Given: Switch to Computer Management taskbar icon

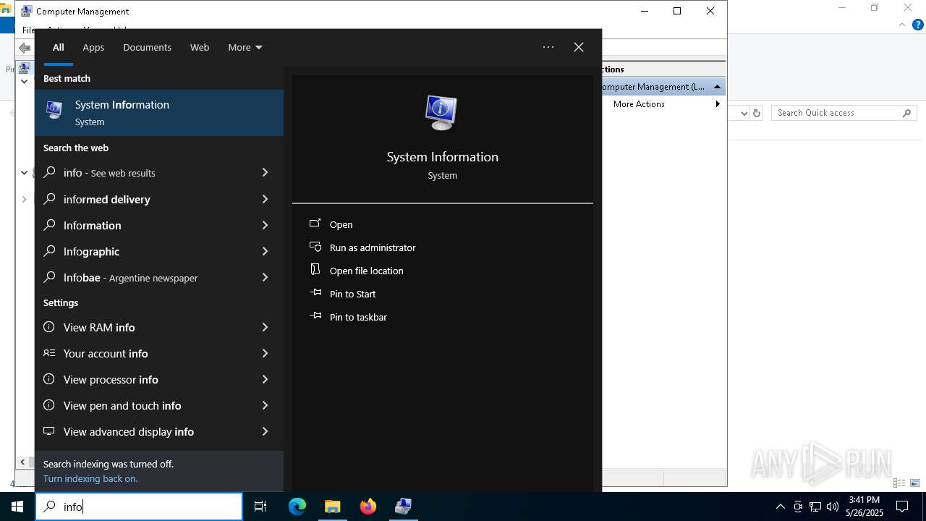Looking at the screenshot, I should 404,507.
